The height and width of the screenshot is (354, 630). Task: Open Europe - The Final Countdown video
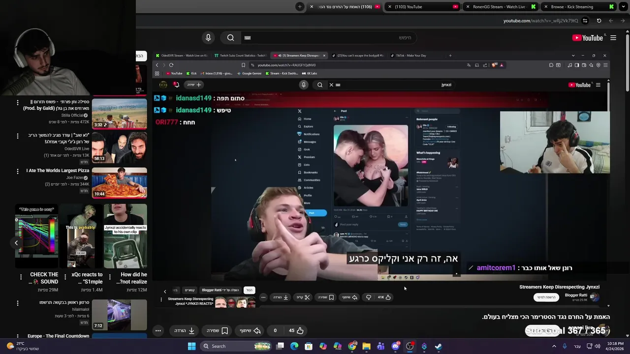tap(58, 336)
